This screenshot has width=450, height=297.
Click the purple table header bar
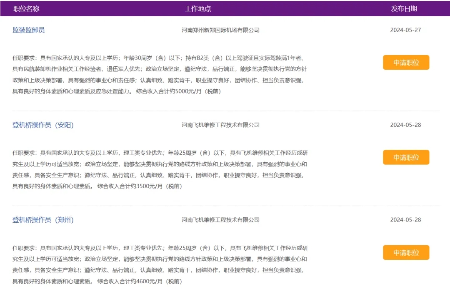point(225,8)
